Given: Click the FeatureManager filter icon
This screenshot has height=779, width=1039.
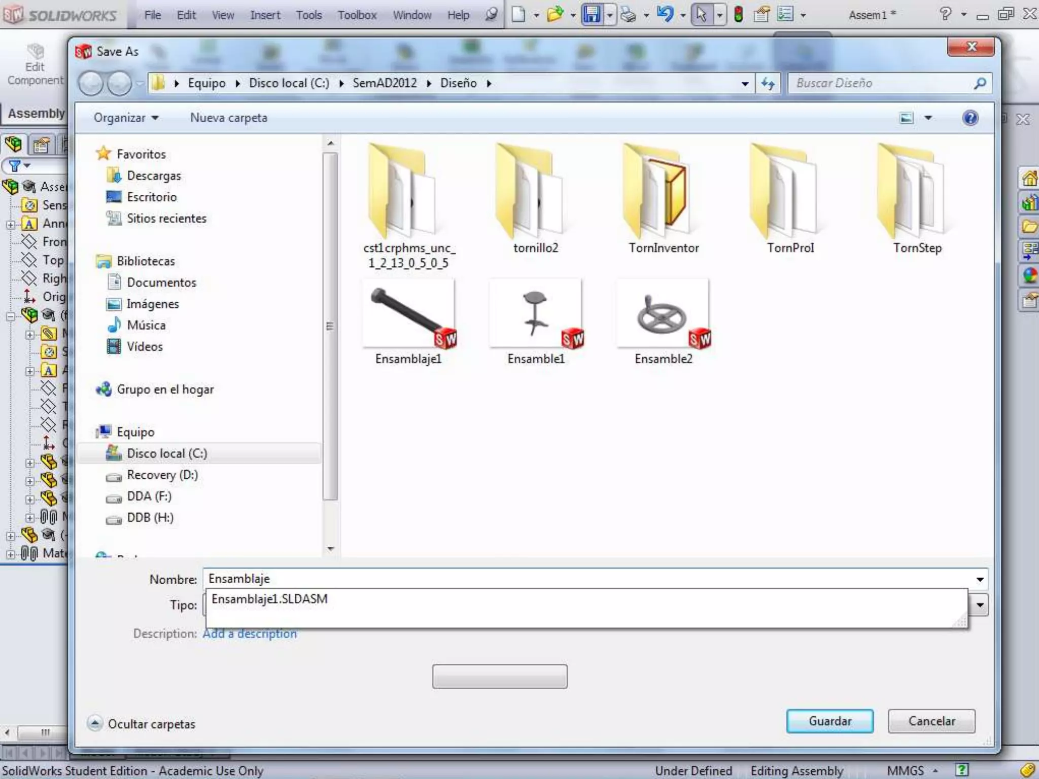Looking at the screenshot, I should click(15, 166).
